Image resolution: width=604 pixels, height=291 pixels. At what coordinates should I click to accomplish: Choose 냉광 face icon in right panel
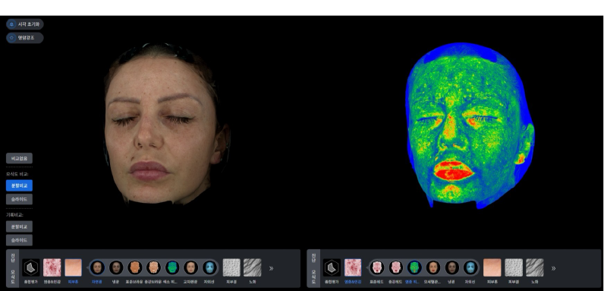coord(451,267)
